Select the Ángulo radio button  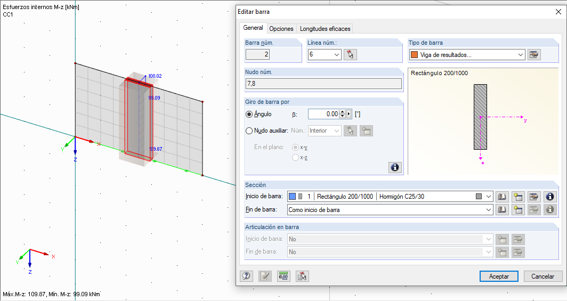click(x=249, y=114)
